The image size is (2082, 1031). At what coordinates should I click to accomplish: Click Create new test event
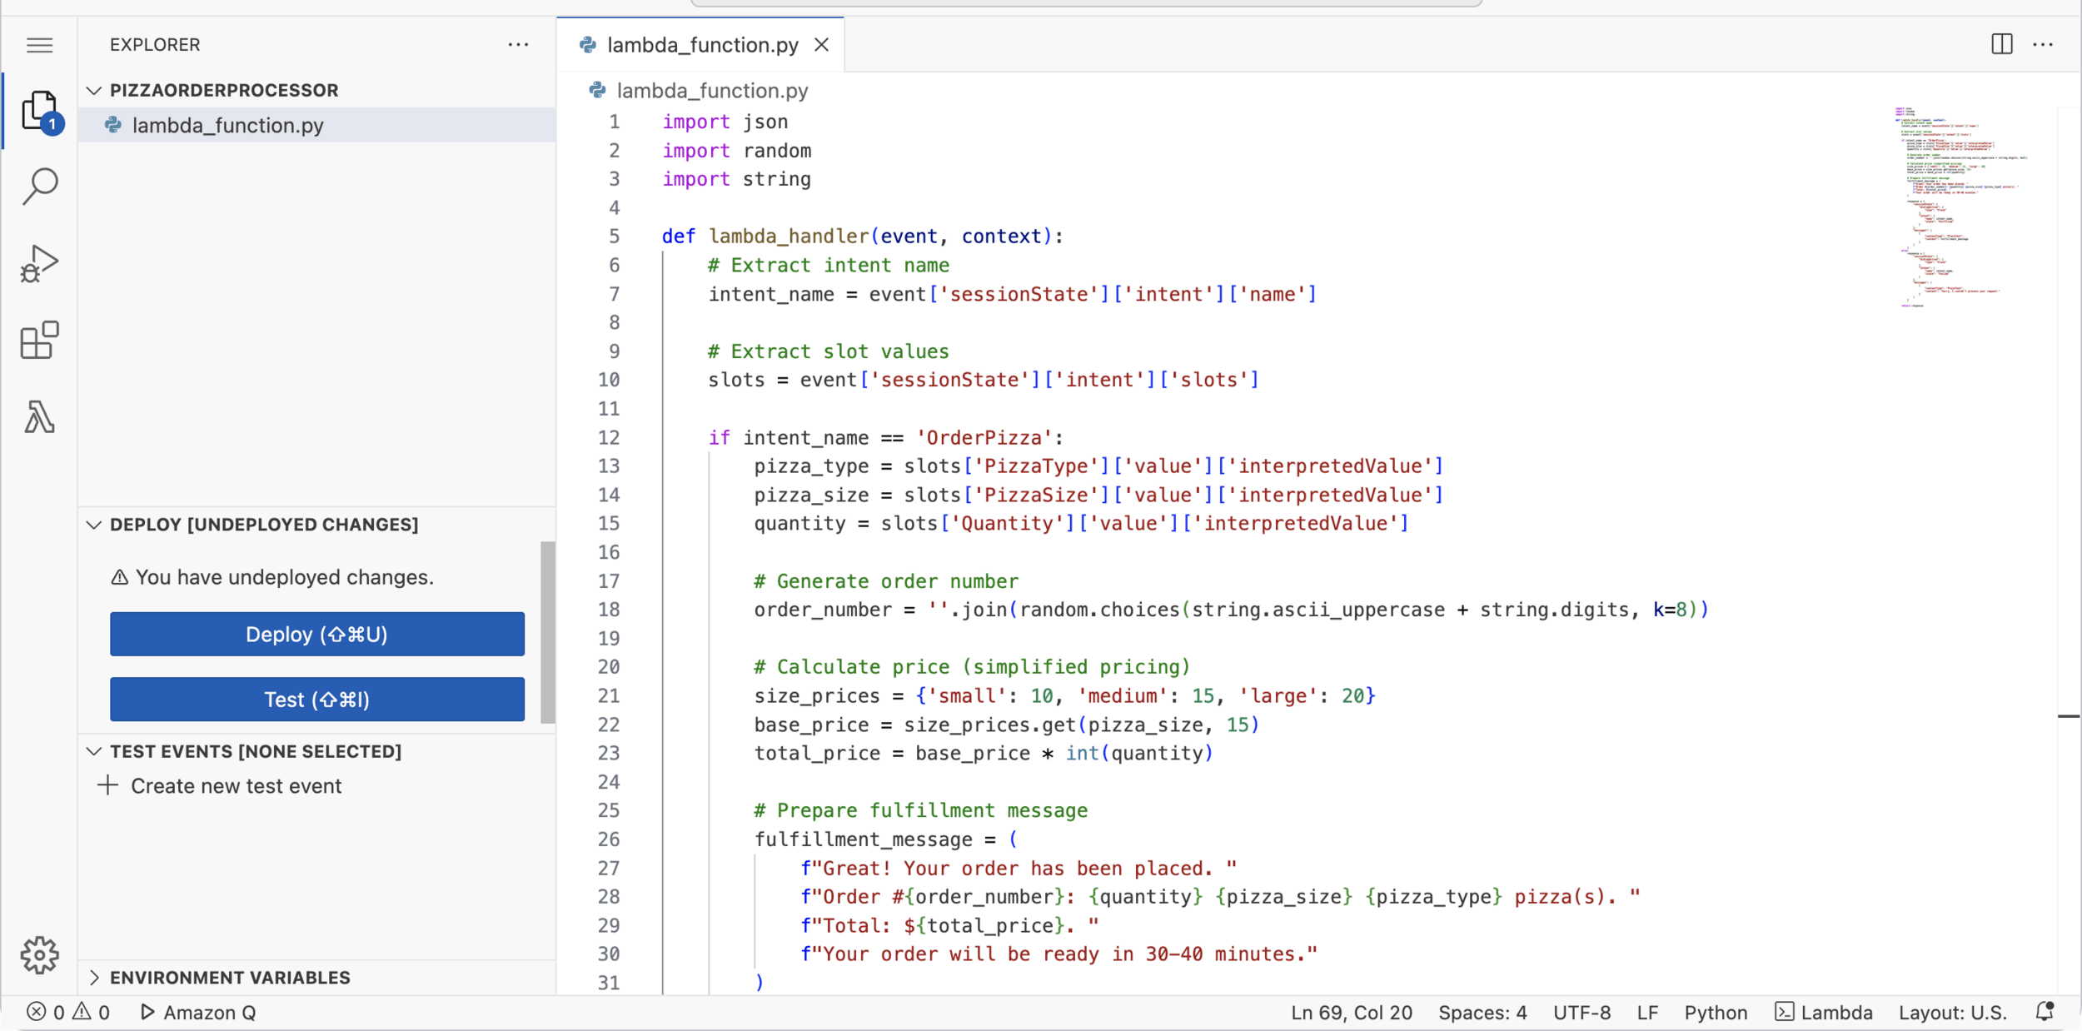coord(236,785)
